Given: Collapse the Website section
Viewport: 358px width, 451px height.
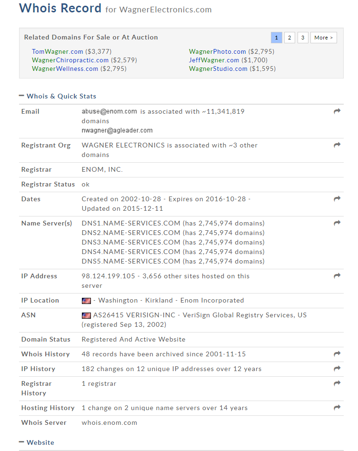Looking at the screenshot, I should (21, 442).
